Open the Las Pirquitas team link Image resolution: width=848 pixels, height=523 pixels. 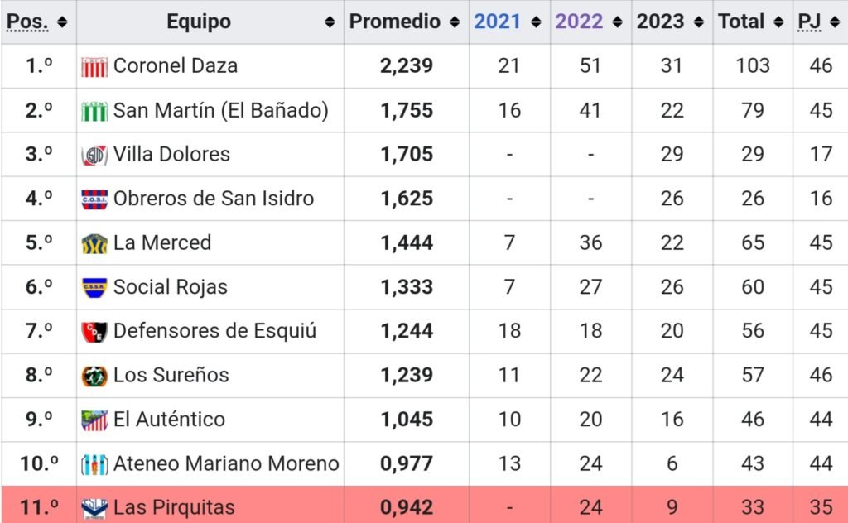coord(174,507)
